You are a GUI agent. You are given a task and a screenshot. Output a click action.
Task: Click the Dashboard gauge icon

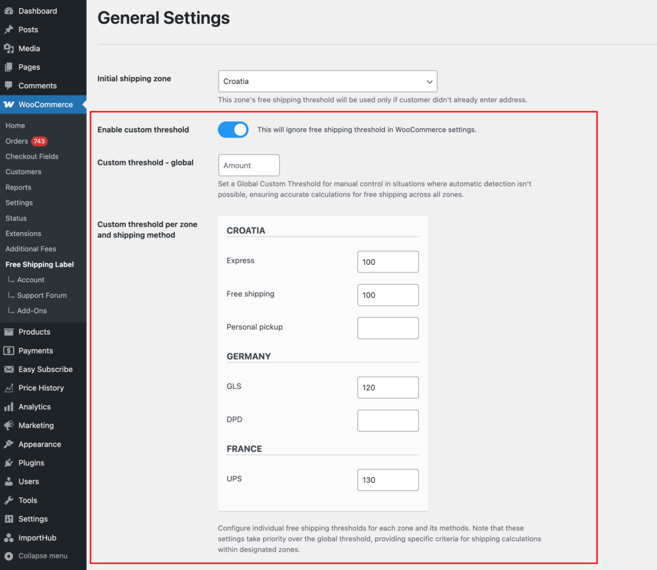tap(9, 11)
